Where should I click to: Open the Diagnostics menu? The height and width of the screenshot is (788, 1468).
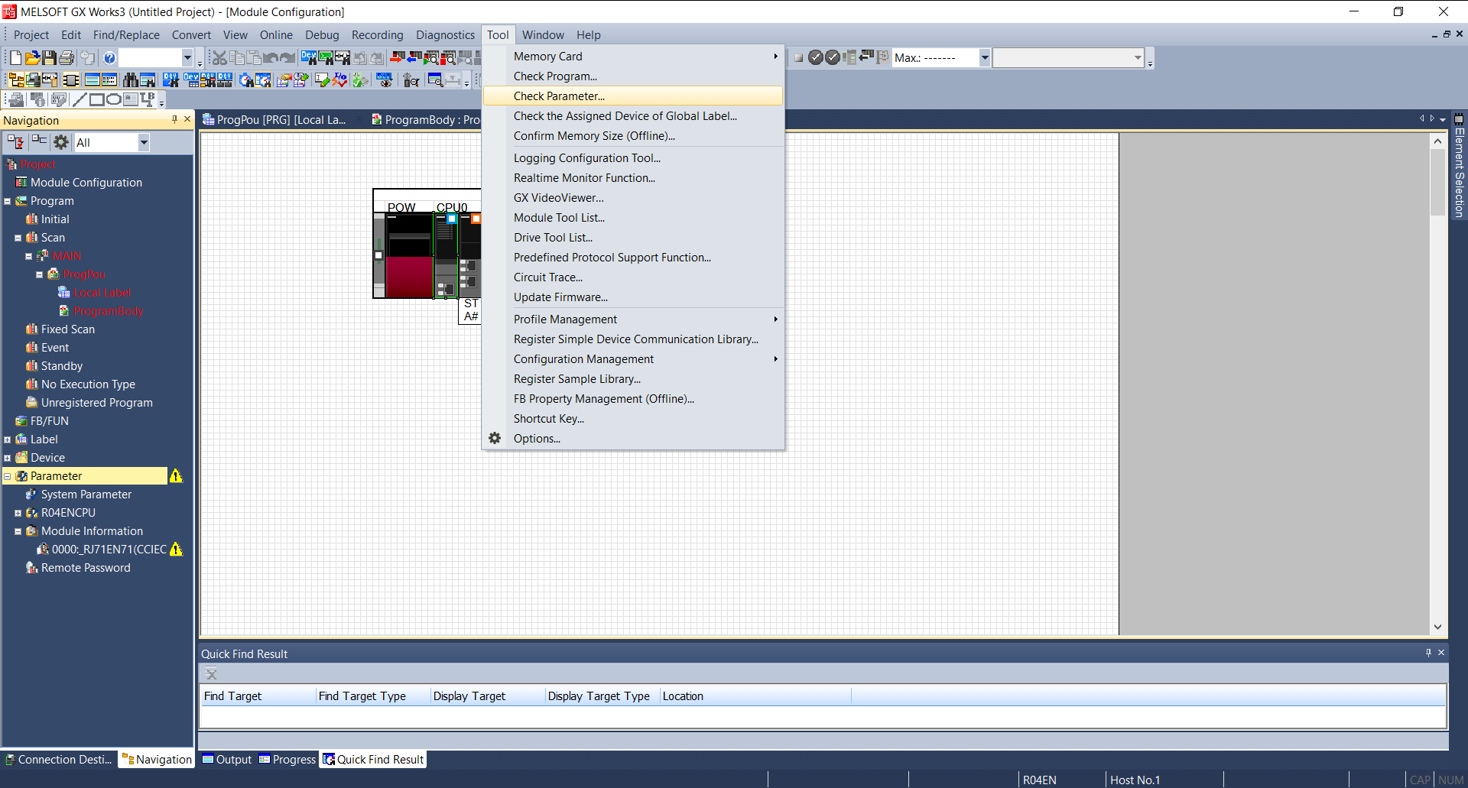(445, 35)
